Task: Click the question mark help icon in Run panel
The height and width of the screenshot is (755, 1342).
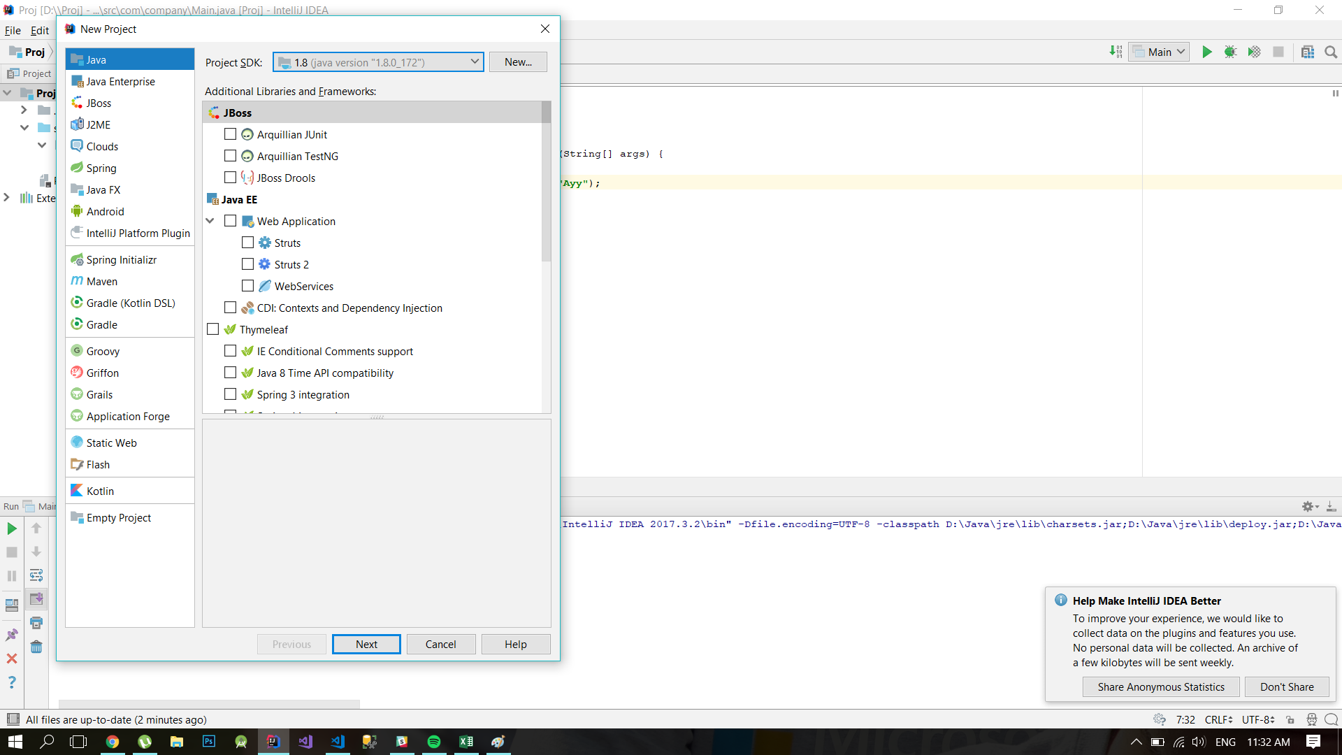Action: [12, 682]
